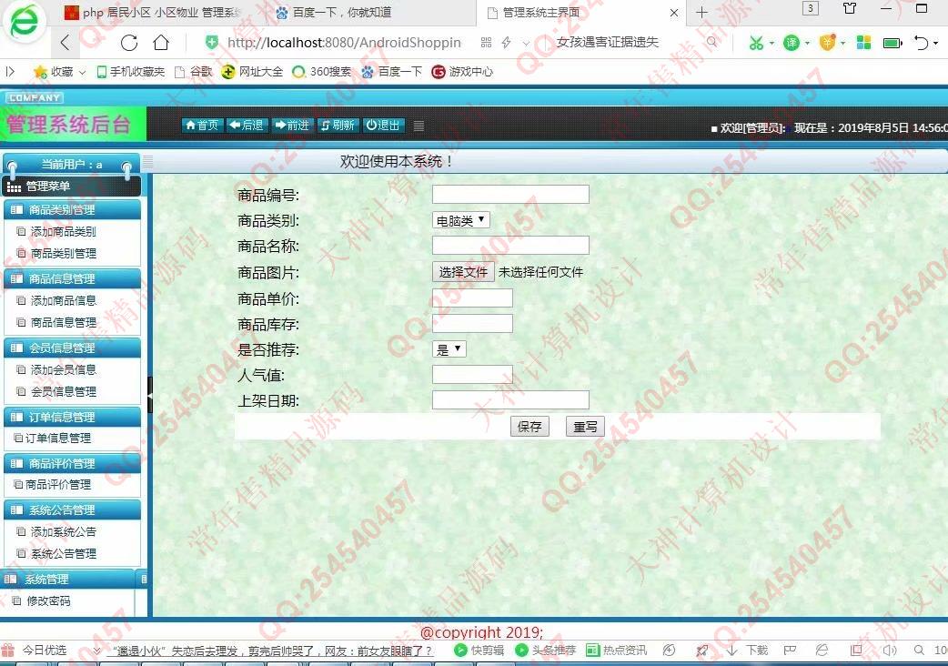Open a new tab with plus icon
Image resolution: width=948 pixels, height=666 pixels.
701,12
